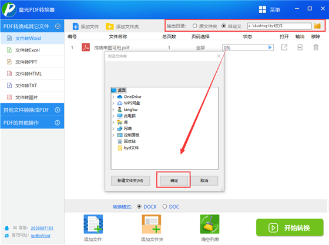The width and height of the screenshot is (329, 245).
Task: Select 原文件夹 output radio button
Action: [x=194, y=26]
